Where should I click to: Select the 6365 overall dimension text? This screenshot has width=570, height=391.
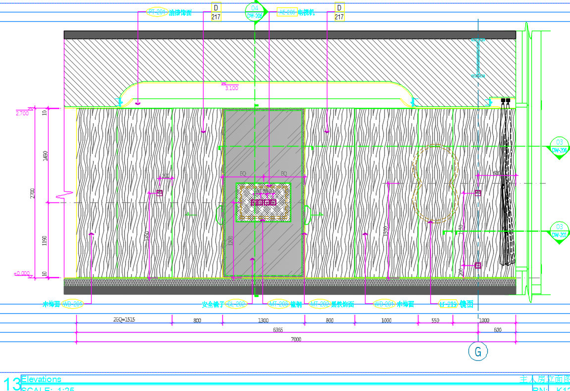(278, 330)
